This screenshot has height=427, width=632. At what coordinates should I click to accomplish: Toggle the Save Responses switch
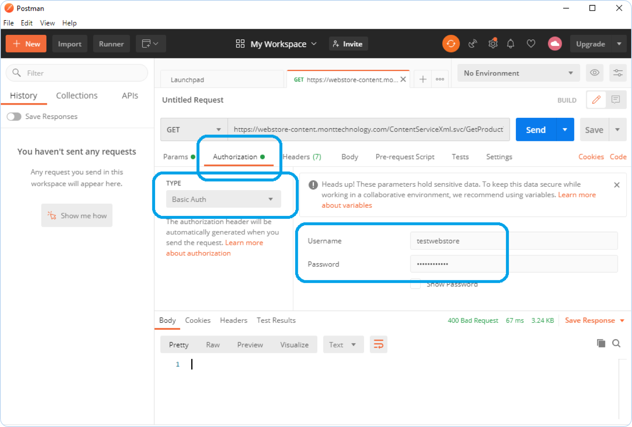(14, 117)
